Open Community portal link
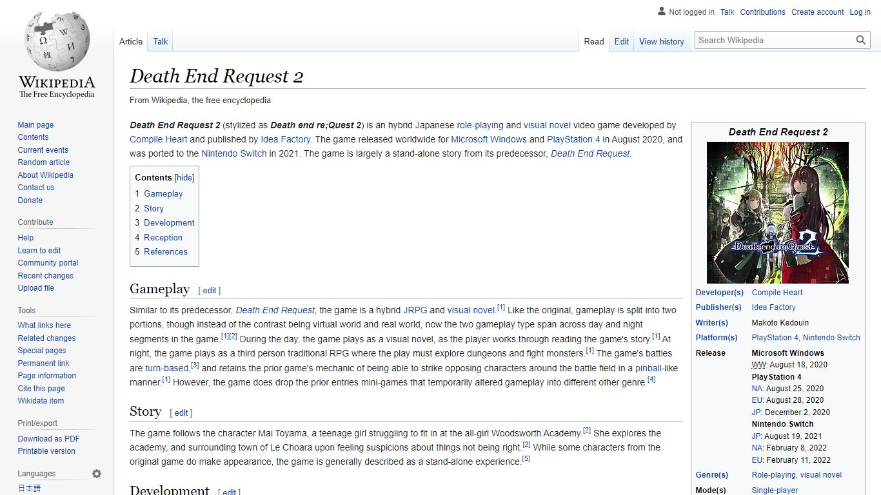The width and height of the screenshot is (881, 495). (x=48, y=263)
